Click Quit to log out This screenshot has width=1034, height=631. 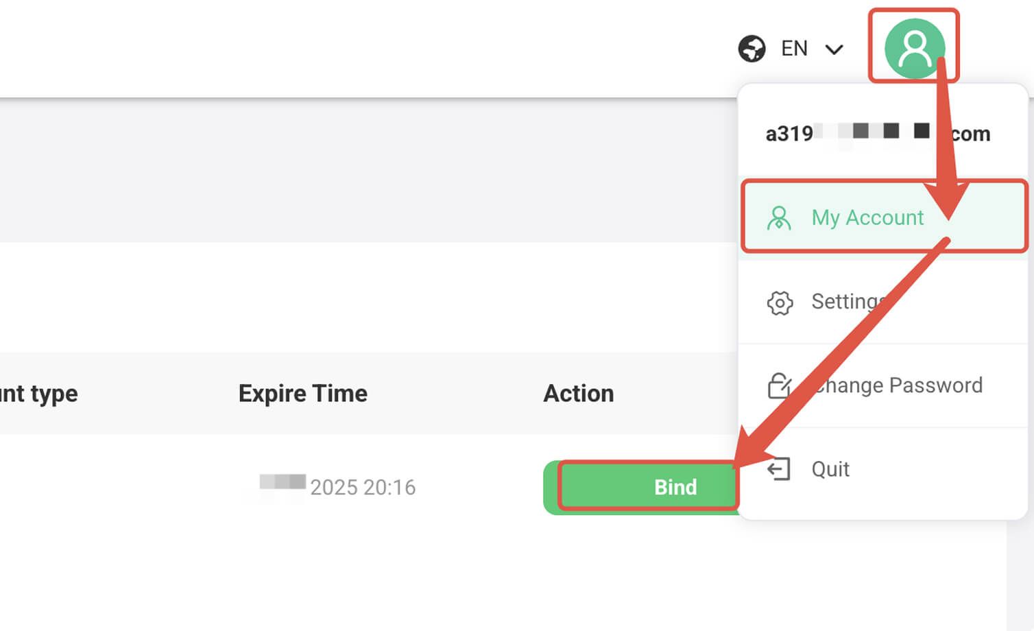pos(830,469)
